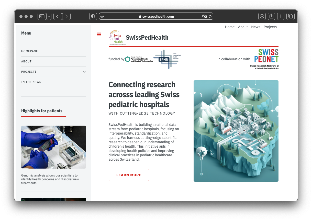Click the padlock icon in address bar
The width and height of the screenshot is (312, 220).
tap(140, 16)
